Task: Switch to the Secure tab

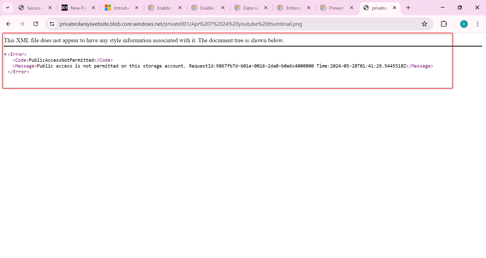Action: tap(33, 8)
